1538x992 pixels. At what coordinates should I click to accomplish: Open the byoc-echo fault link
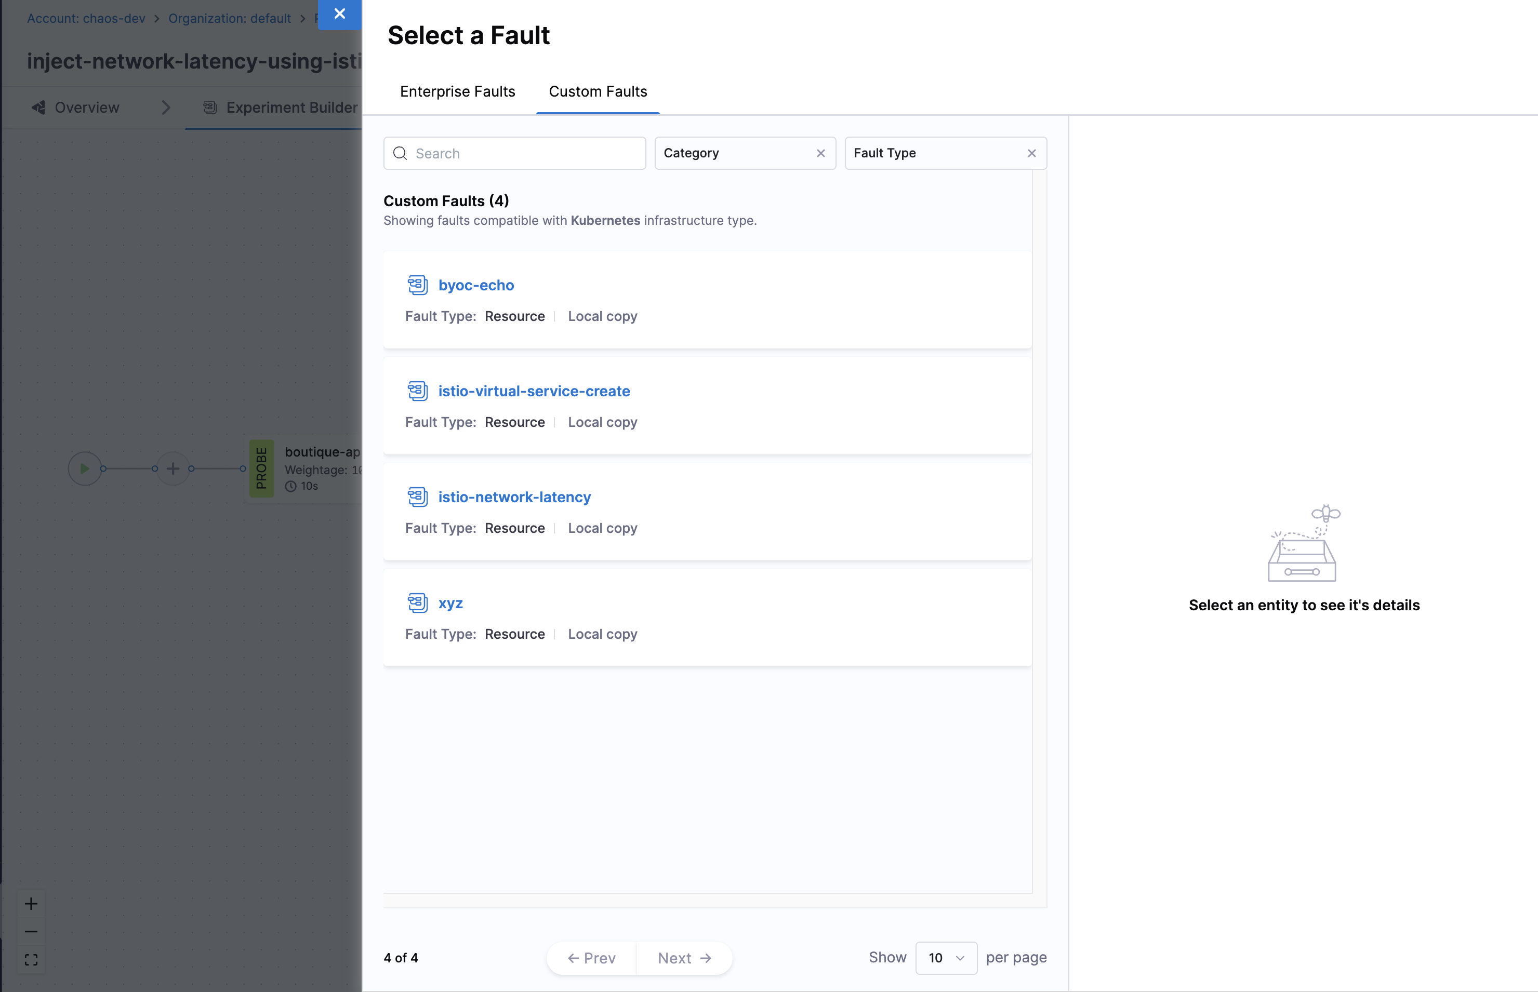pos(476,285)
